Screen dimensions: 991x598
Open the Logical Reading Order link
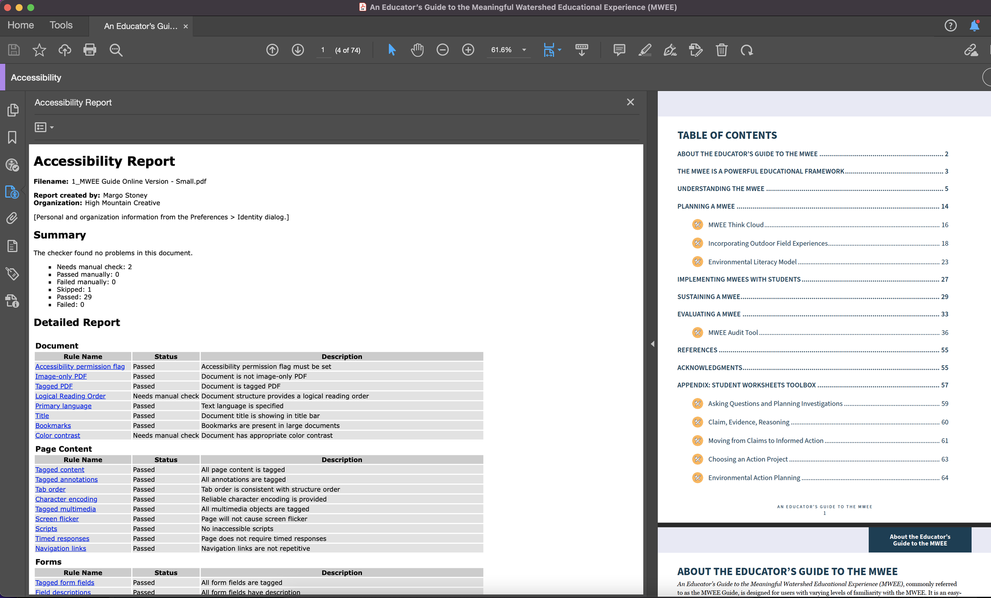tap(71, 396)
